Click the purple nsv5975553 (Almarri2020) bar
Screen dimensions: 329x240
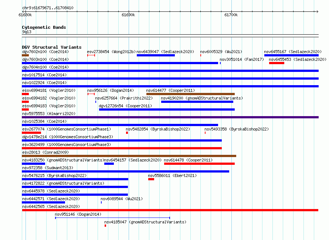[170, 117]
